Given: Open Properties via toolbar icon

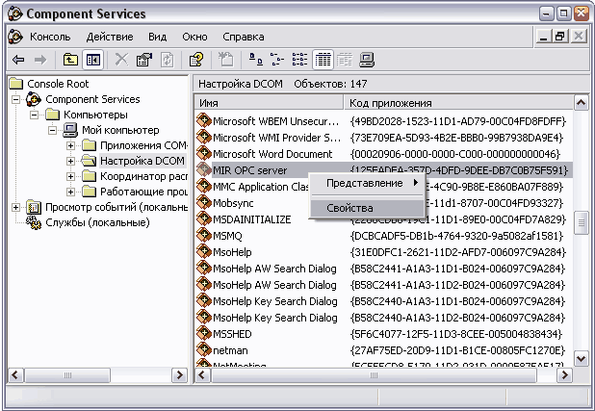Looking at the screenshot, I should [x=144, y=60].
